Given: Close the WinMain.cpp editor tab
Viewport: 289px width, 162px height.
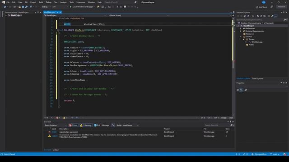Looking at the screenshot, I should coord(60,12).
